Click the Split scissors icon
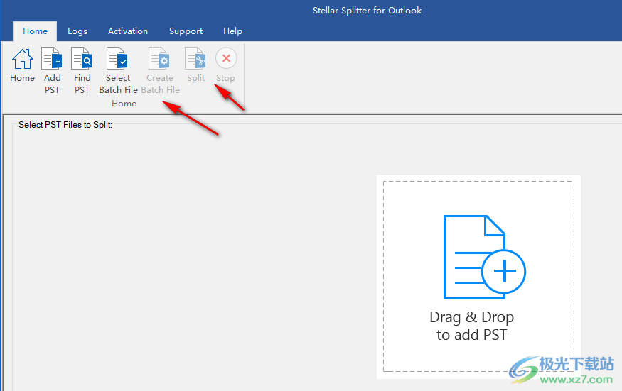 coord(195,58)
